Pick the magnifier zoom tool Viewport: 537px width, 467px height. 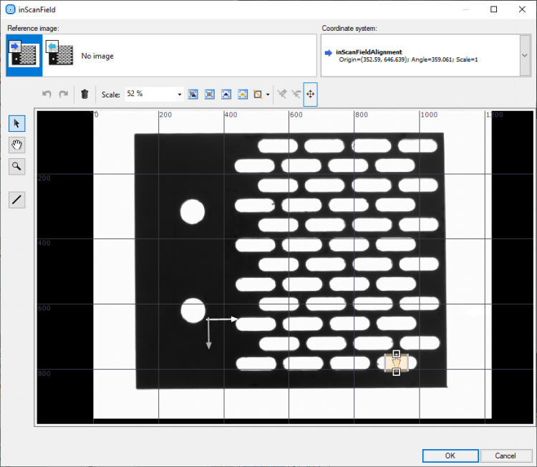click(x=17, y=167)
